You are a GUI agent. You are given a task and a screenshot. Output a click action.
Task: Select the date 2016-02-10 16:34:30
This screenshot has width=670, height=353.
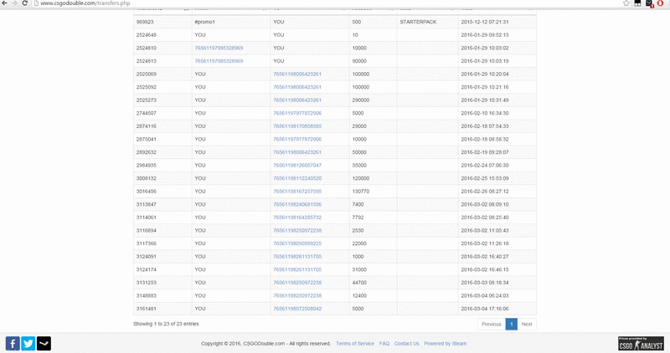point(485,113)
